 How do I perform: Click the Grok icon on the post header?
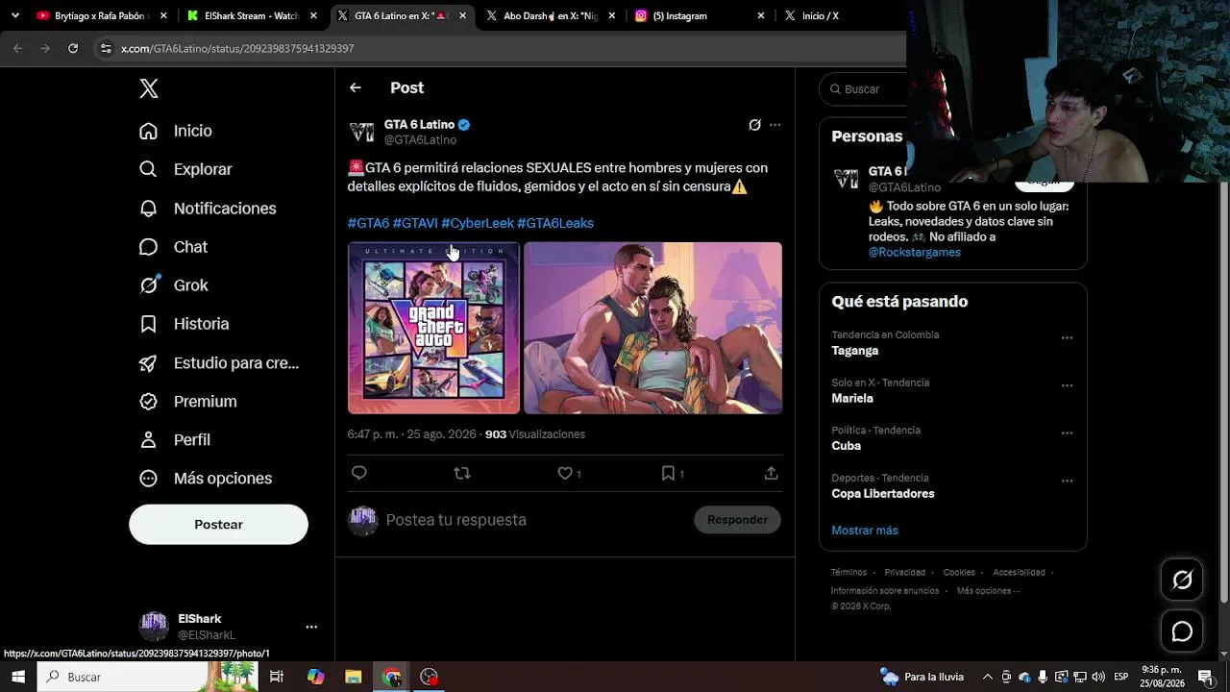point(754,125)
